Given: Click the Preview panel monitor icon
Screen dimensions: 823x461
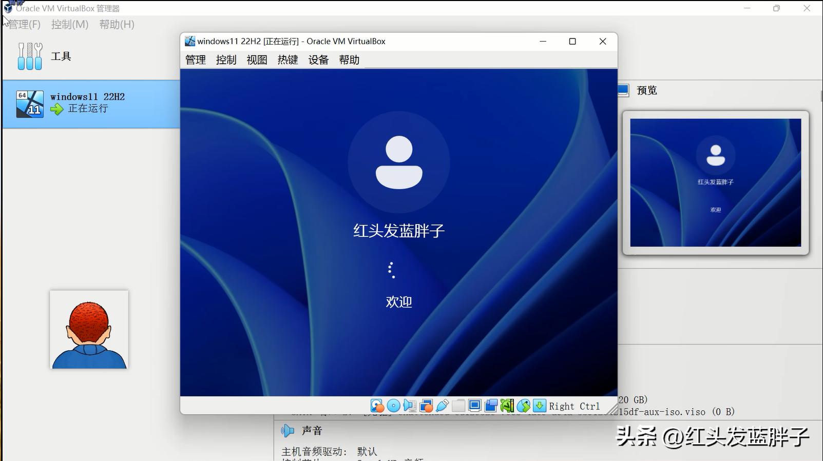Looking at the screenshot, I should pos(623,91).
